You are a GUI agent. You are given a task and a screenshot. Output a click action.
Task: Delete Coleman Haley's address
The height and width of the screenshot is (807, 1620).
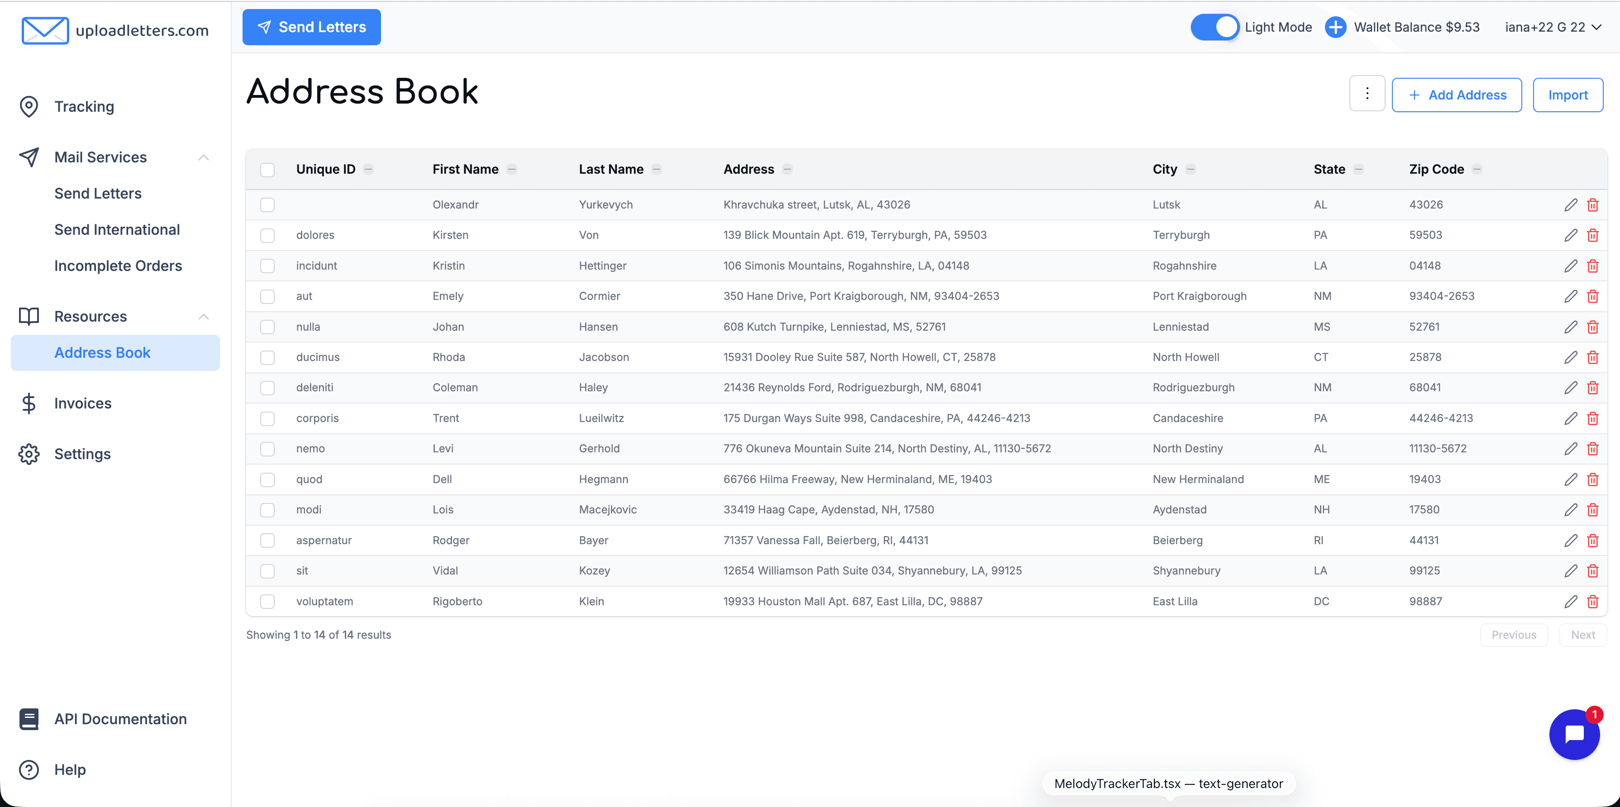(x=1592, y=388)
